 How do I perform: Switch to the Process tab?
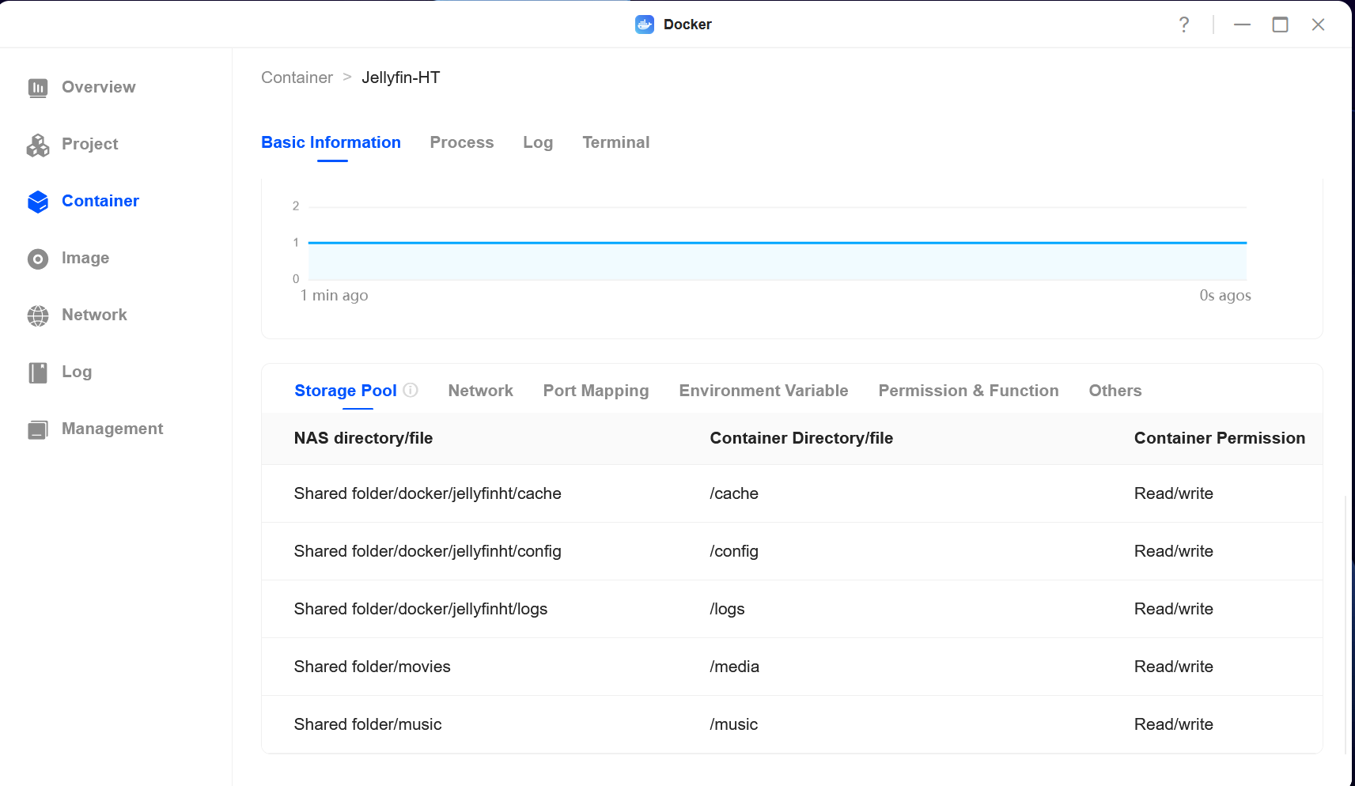click(461, 142)
